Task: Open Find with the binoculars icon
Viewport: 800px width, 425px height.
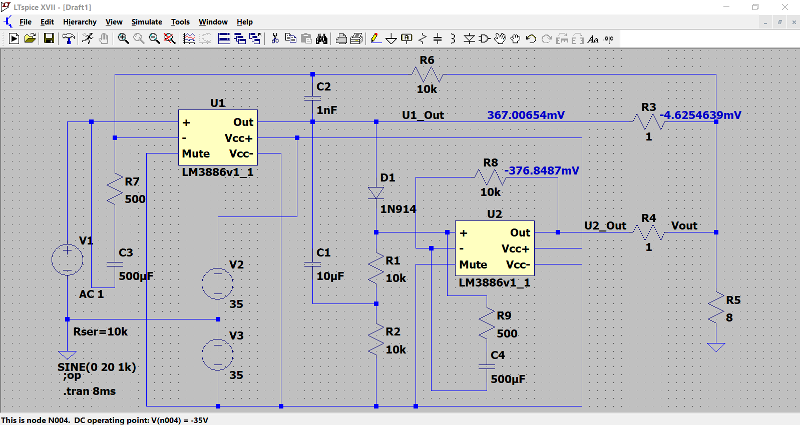Action: point(322,38)
